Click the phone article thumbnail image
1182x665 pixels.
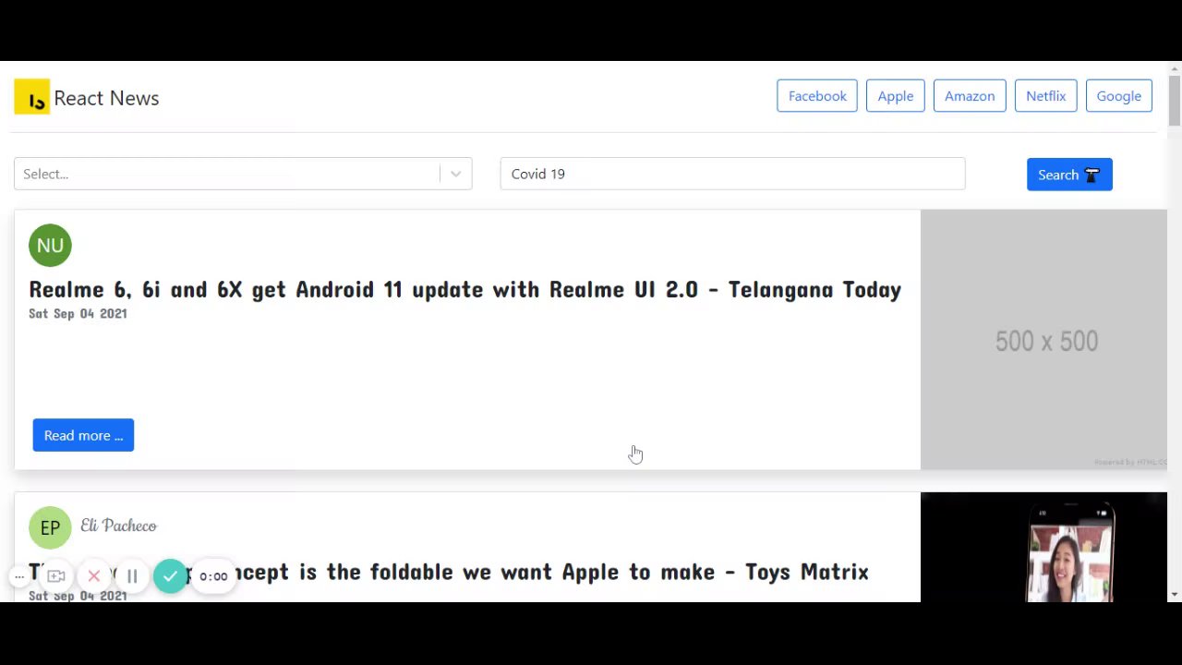click(1043, 547)
